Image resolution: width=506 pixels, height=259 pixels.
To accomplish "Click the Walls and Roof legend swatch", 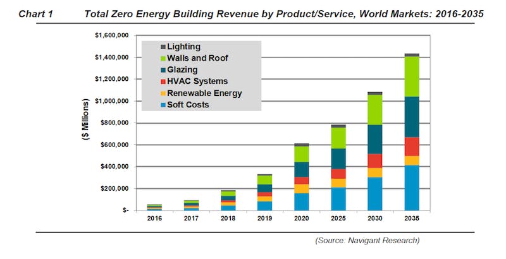I will tap(163, 59).
